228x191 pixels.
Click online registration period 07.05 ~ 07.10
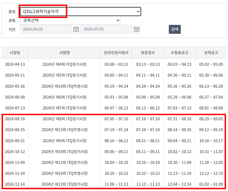pyautogui.click(x=116, y=119)
